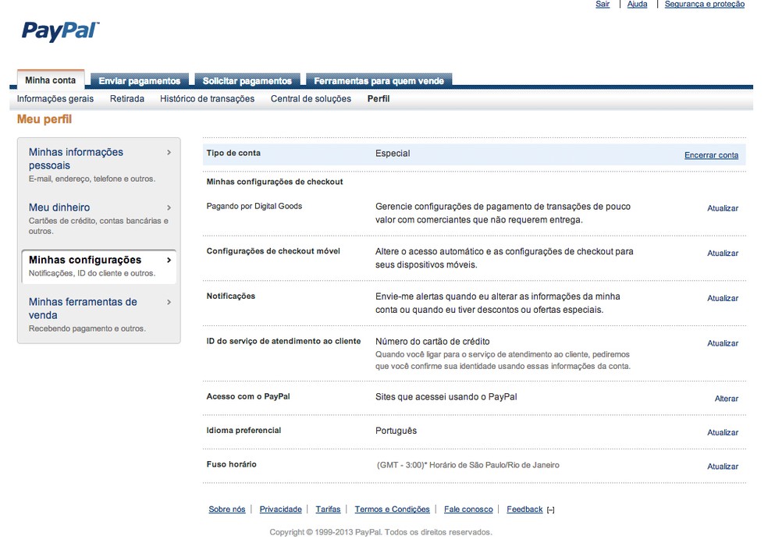Image resolution: width=768 pixels, height=543 pixels.
Task: Click Idioma preferencial label
Action: pos(244,431)
